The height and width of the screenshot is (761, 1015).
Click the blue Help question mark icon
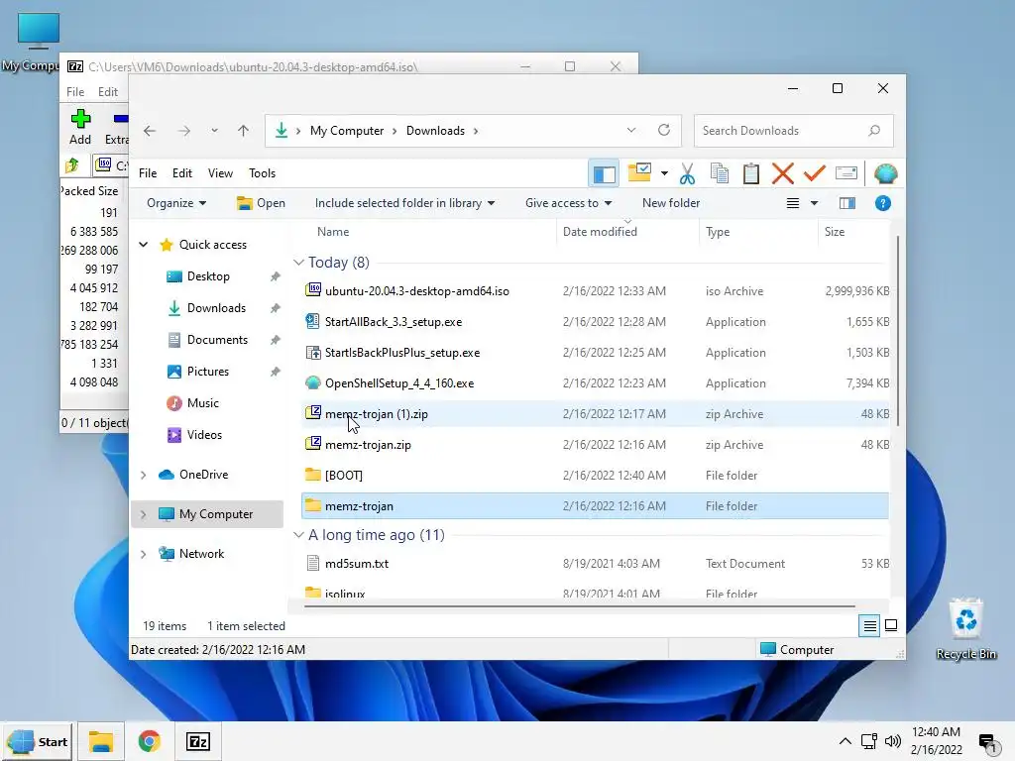(x=883, y=203)
